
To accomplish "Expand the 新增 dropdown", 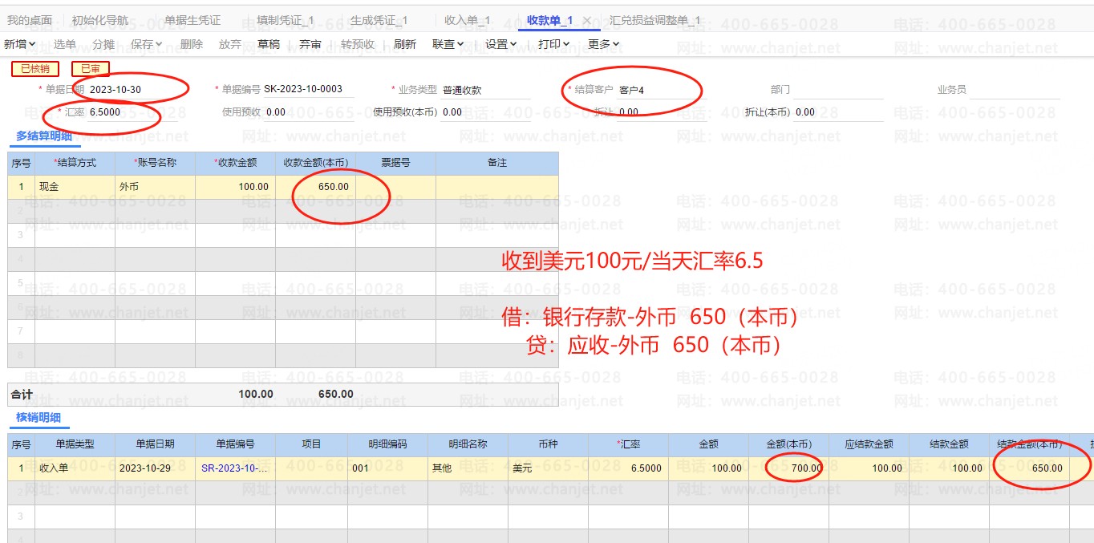I will point(20,44).
